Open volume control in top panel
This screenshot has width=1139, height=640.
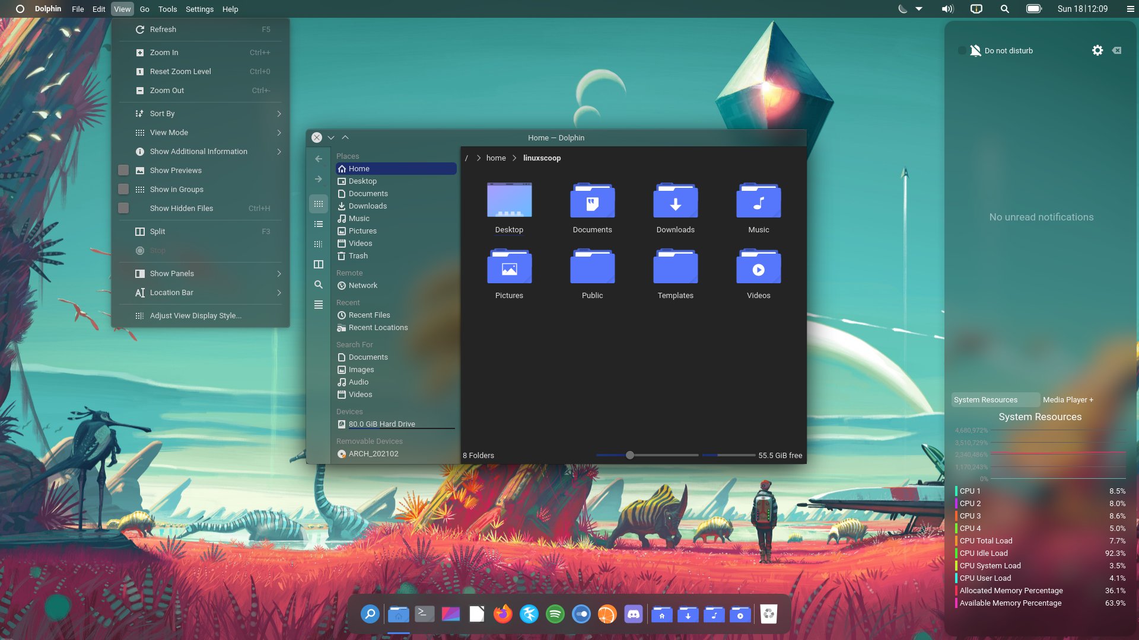click(x=947, y=9)
